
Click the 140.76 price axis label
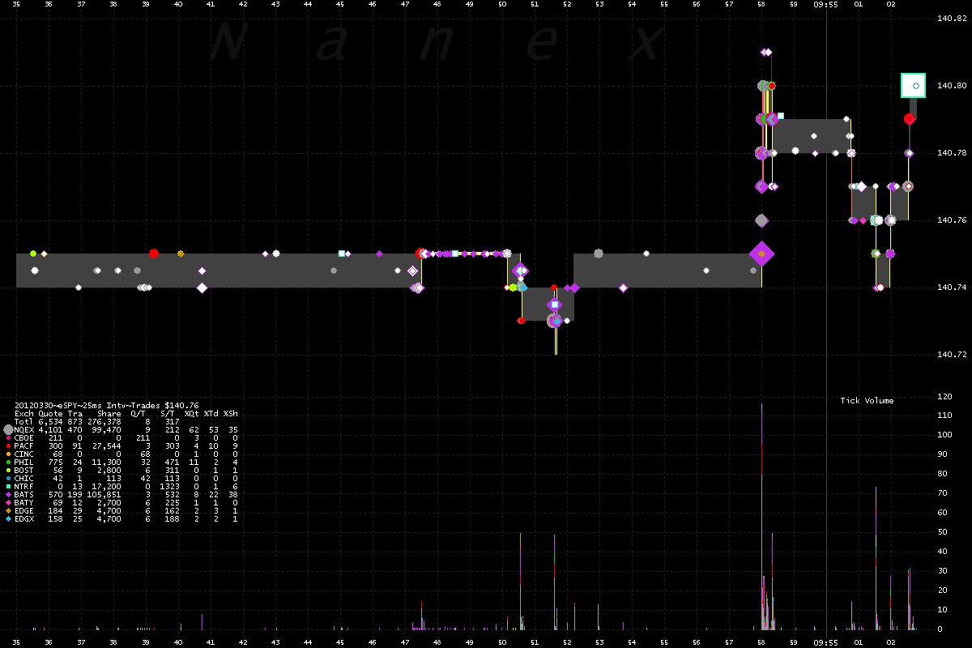(x=950, y=220)
